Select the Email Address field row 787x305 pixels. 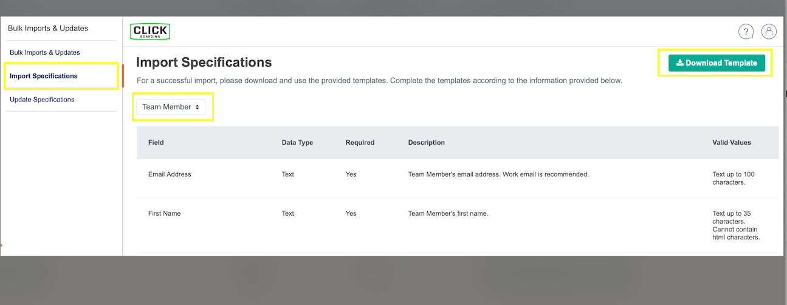170,174
